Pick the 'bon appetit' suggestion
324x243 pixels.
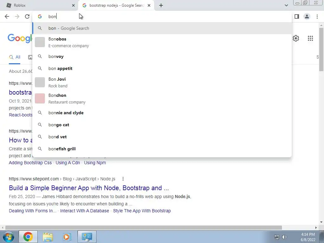click(162, 68)
